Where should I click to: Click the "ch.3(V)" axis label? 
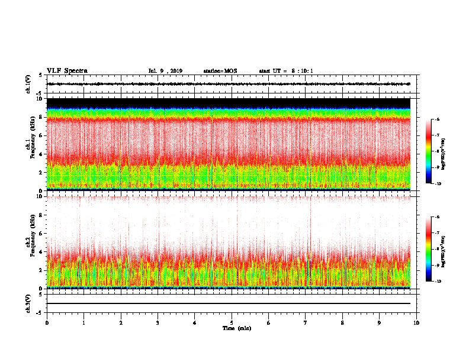[x=28, y=303]
